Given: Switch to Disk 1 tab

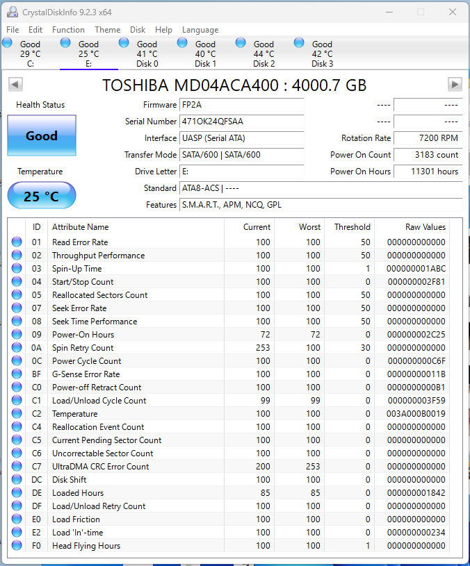Looking at the screenshot, I should (206, 53).
